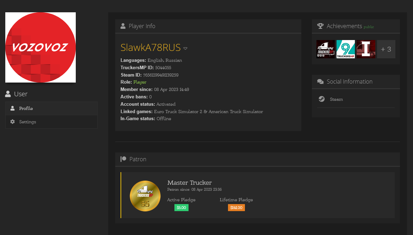The image size is (413, 235).
Task: Click the Account status Activated value
Action: click(x=166, y=104)
